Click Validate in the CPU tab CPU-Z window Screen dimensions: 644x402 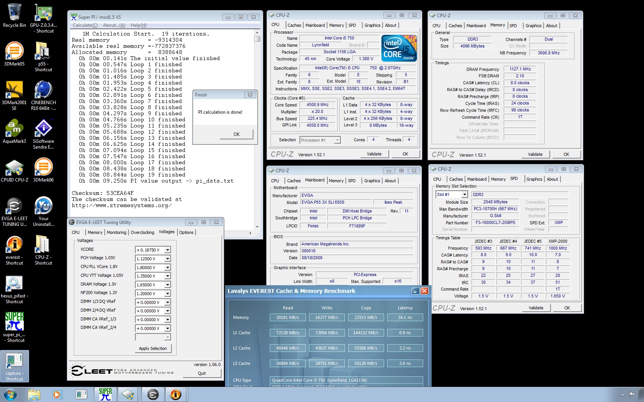coord(374,154)
